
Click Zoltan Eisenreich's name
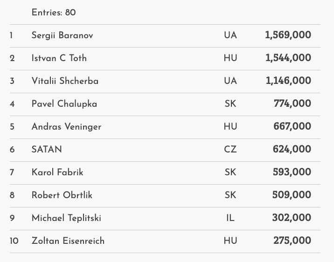(x=68, y=241)
